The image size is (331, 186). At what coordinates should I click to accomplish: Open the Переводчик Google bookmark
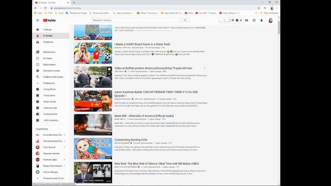(76, 13)
